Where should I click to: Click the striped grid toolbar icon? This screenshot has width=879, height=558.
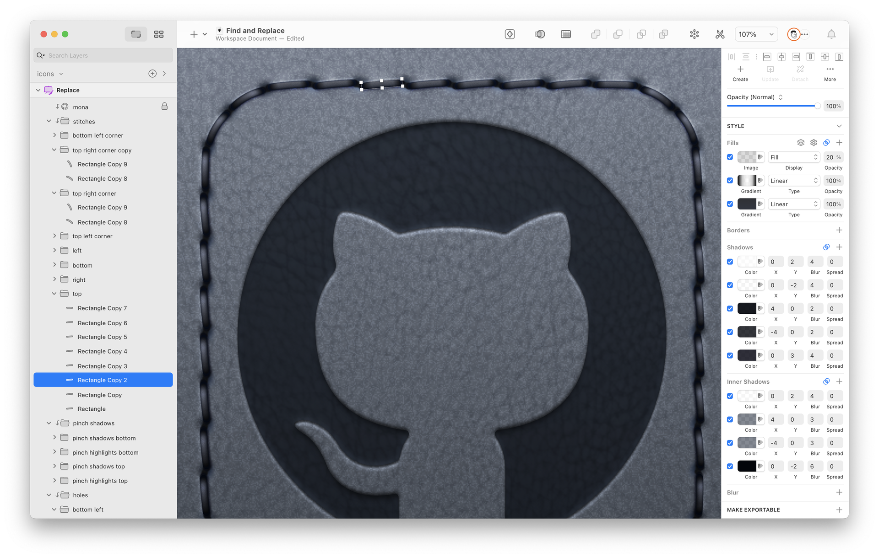566,34
